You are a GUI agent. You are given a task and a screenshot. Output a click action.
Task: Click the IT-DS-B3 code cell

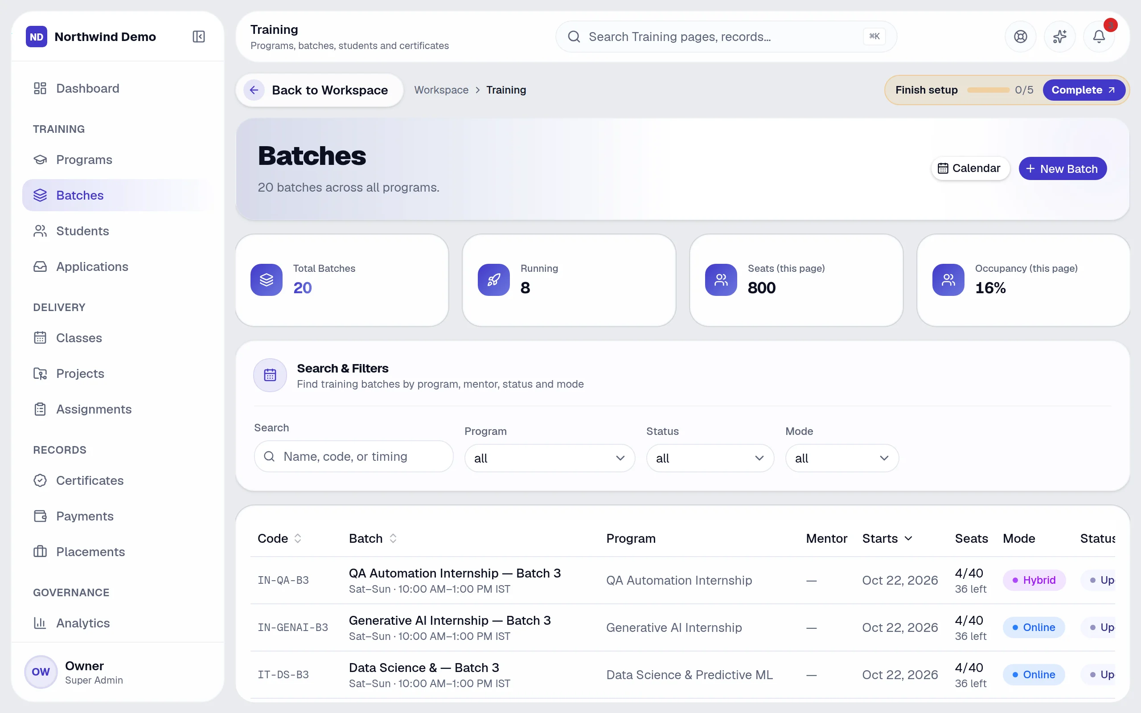tap(283, 674)
